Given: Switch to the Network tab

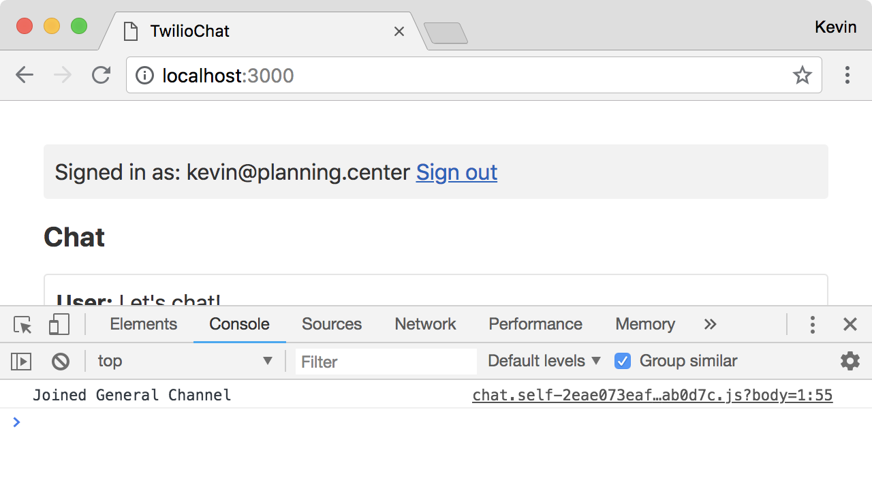Looking at the screenshot, I should [x=425, y=324].
